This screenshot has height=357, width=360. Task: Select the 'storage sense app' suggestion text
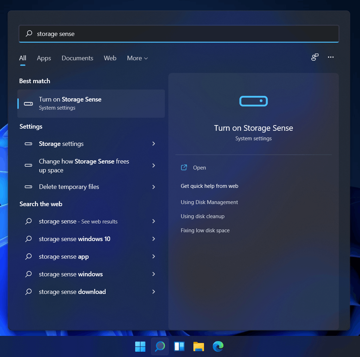(x=64, y=257)
